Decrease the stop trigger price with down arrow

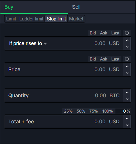[127, 47]
